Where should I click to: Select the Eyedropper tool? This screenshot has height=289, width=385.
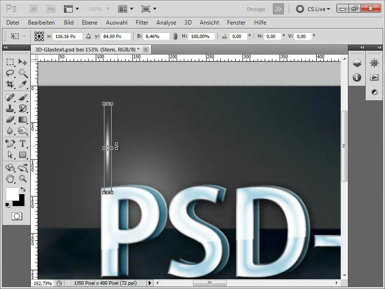(23, 84)
